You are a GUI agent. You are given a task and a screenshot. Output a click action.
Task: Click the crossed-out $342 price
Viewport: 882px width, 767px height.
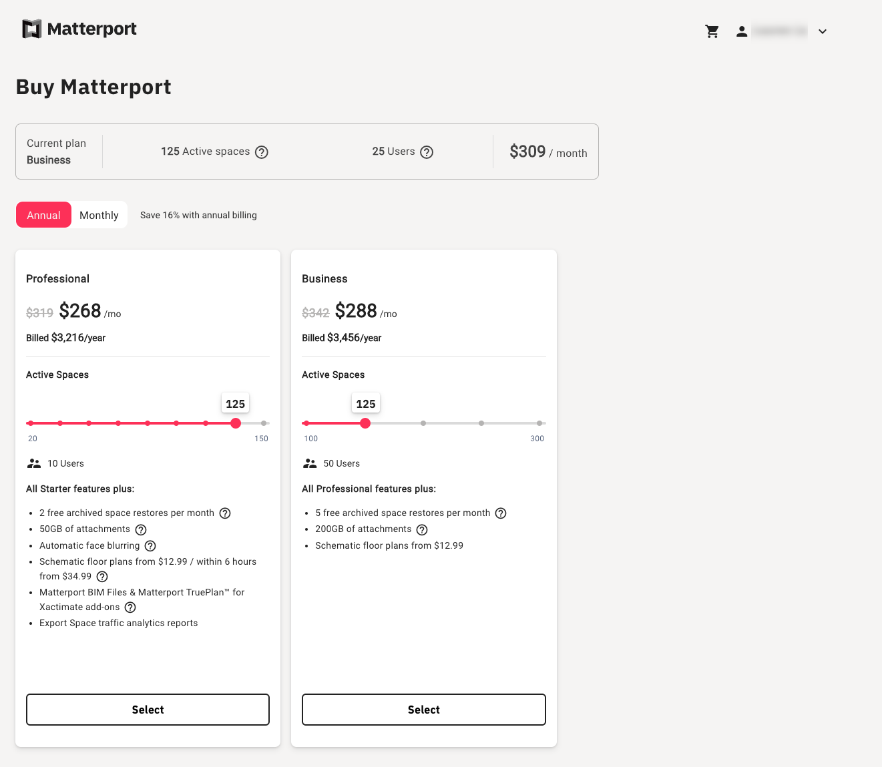coord(315,312)
